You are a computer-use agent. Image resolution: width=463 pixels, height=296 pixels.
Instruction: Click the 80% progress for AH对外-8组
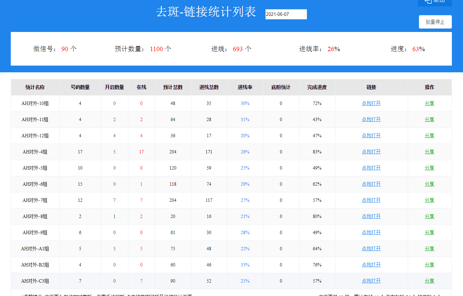317,216
